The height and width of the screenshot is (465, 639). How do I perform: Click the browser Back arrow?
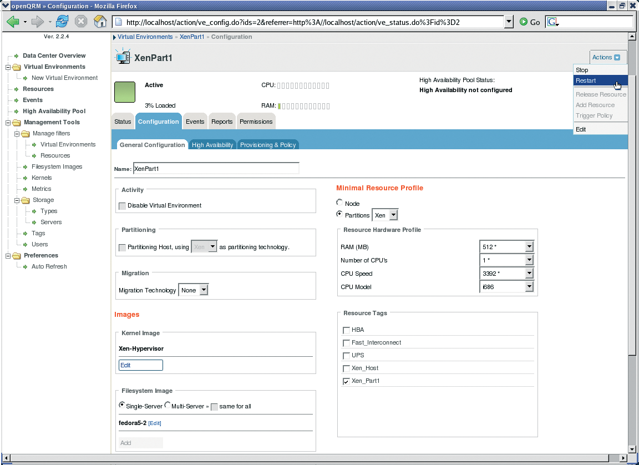[13, 21]
